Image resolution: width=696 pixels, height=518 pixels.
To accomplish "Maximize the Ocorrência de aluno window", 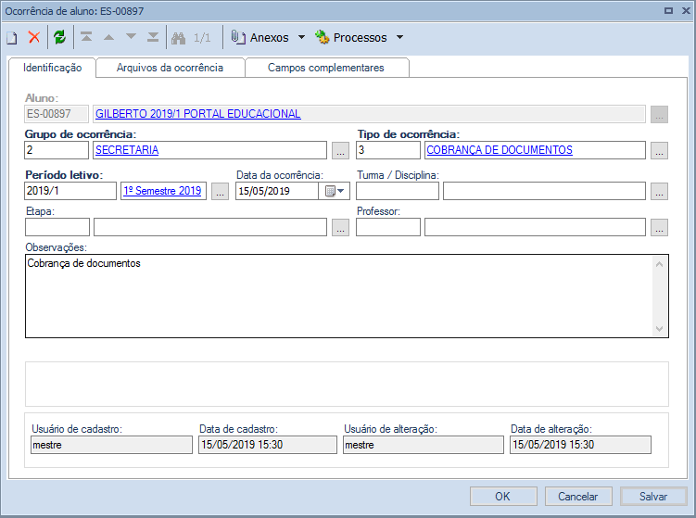I will click(x=668, y=10).
